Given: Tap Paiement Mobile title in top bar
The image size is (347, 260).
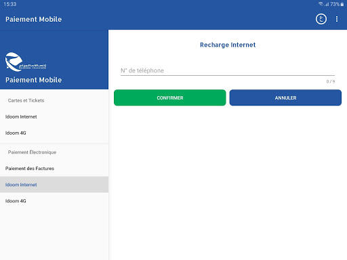Looking at the screenshot, I should point(33,19).
